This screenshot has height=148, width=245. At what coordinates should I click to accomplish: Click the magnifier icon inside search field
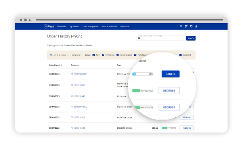click(x=139, y=38)
